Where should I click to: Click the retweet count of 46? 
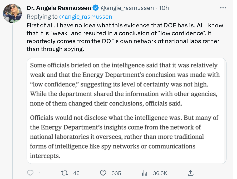76,173
